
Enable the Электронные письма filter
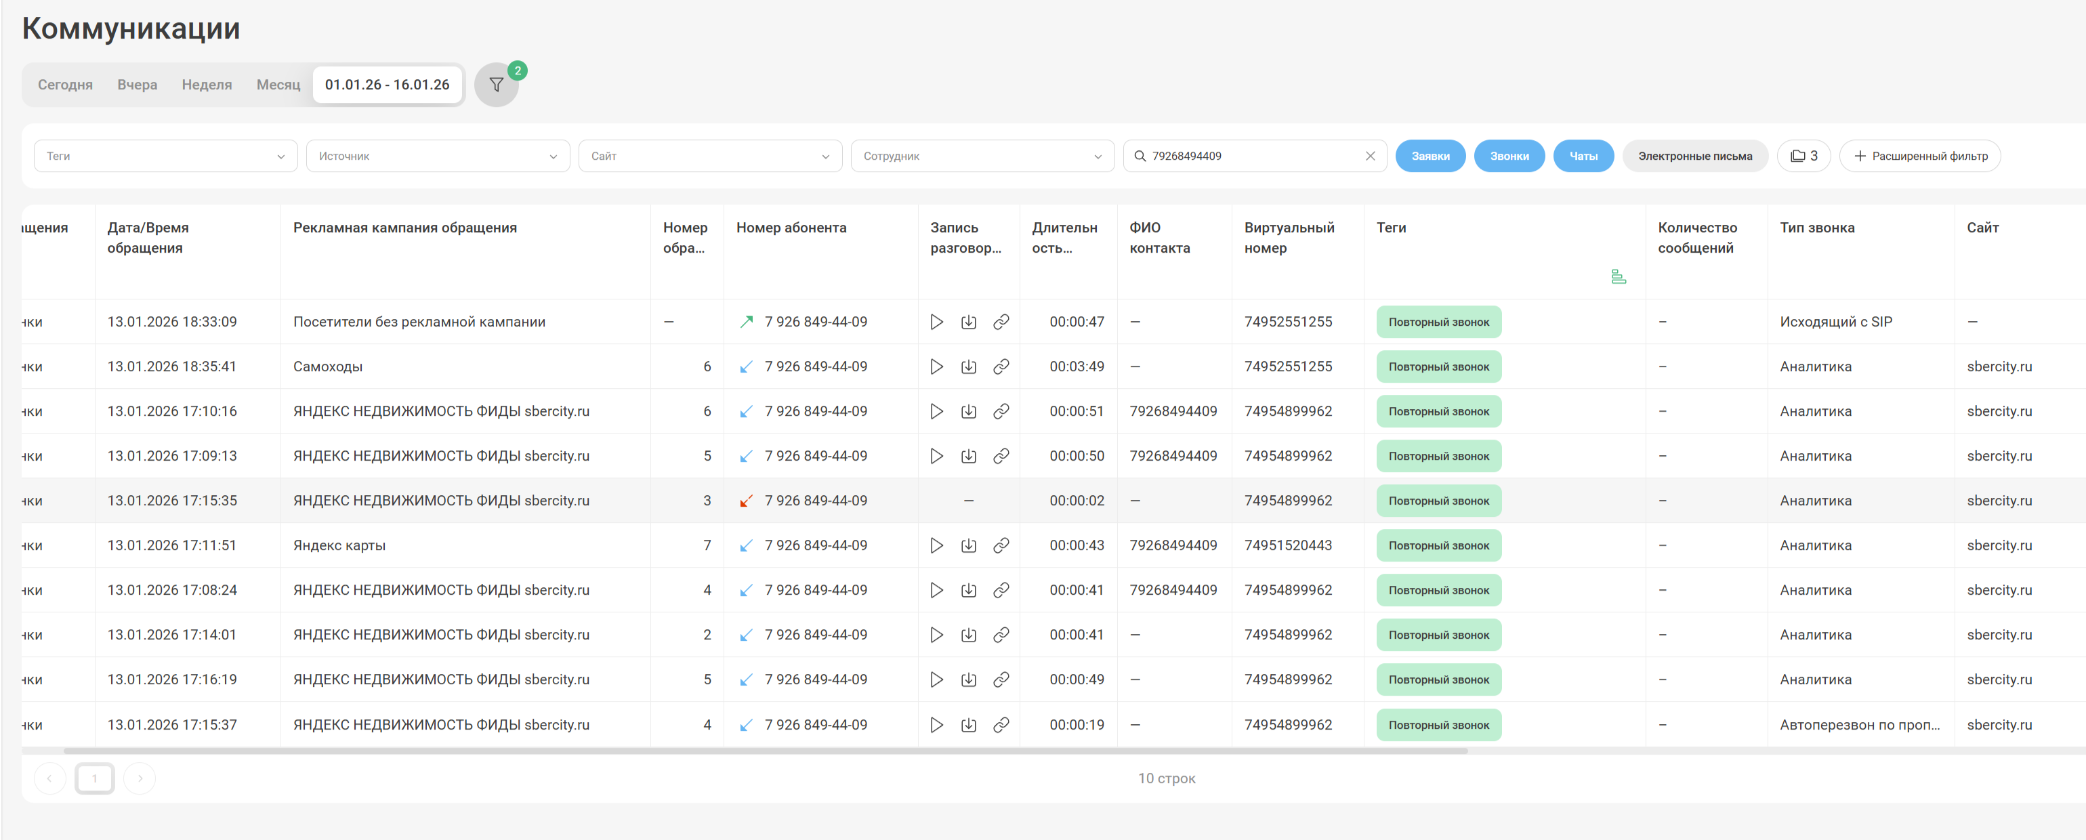click(1694, 156)
